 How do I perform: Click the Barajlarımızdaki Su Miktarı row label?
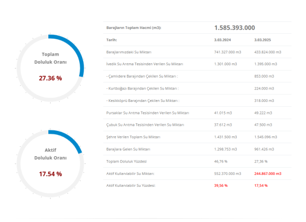[129, 52]
